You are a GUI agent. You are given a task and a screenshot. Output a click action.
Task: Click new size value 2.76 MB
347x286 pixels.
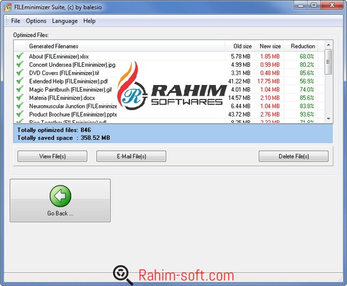[x=270, y=114]
